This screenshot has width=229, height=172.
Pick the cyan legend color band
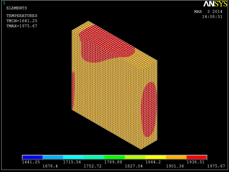(x=73, y=157)
